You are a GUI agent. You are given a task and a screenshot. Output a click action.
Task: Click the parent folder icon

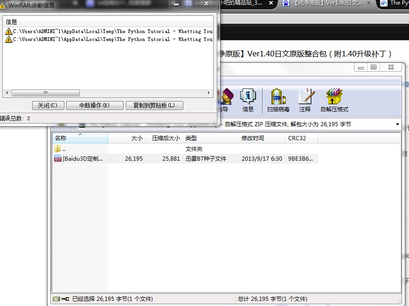pos(58,149)
